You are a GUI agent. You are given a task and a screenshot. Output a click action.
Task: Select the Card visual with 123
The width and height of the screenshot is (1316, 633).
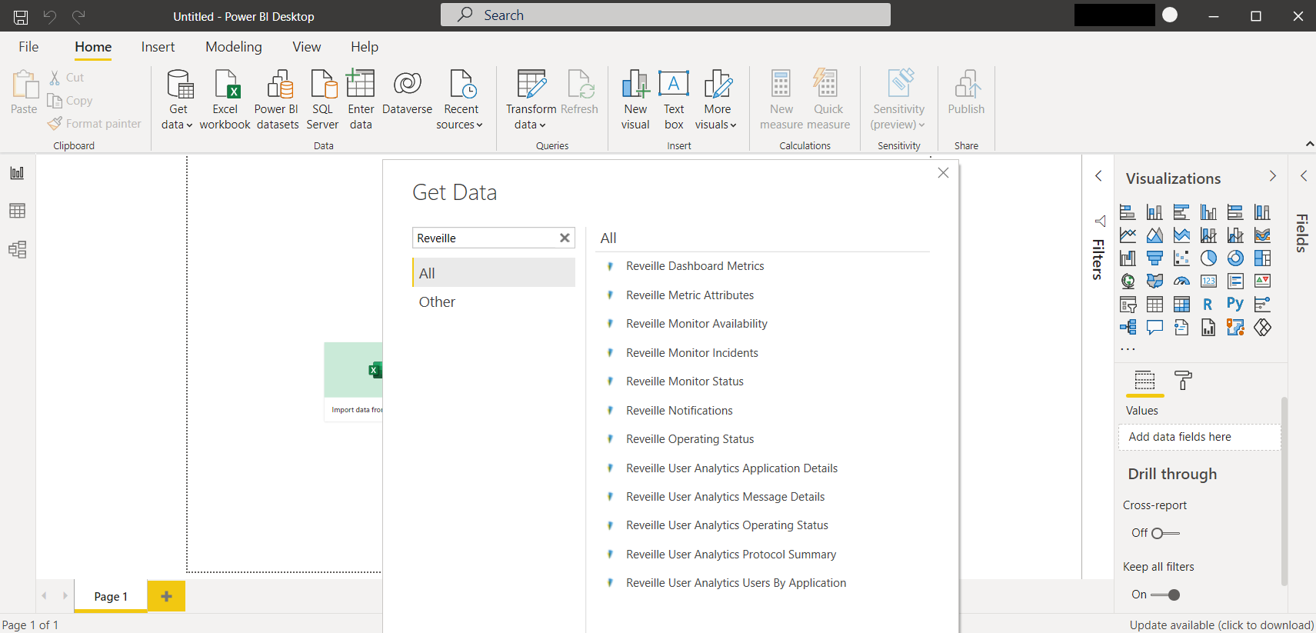(1208, 282)
